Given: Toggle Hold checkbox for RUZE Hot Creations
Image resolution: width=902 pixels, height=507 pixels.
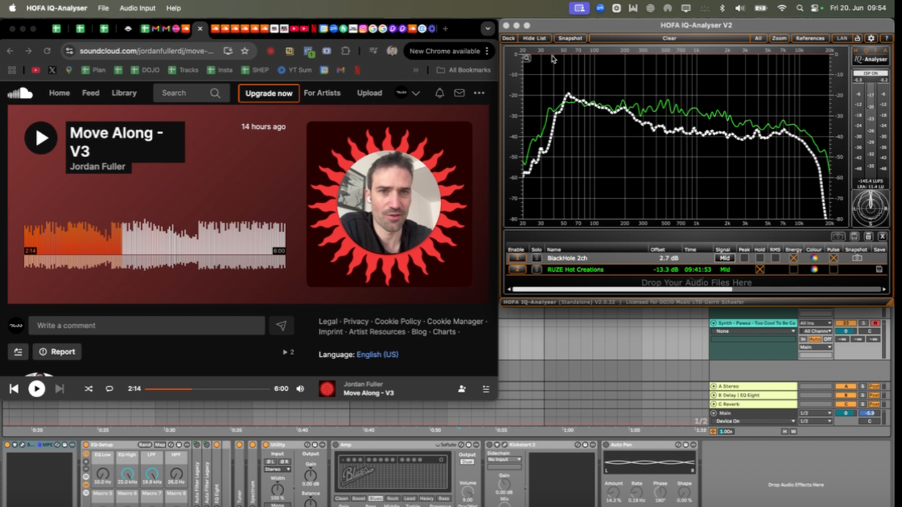Looking at the screenshot, I should pyautogui.click(x=760, y=270).
